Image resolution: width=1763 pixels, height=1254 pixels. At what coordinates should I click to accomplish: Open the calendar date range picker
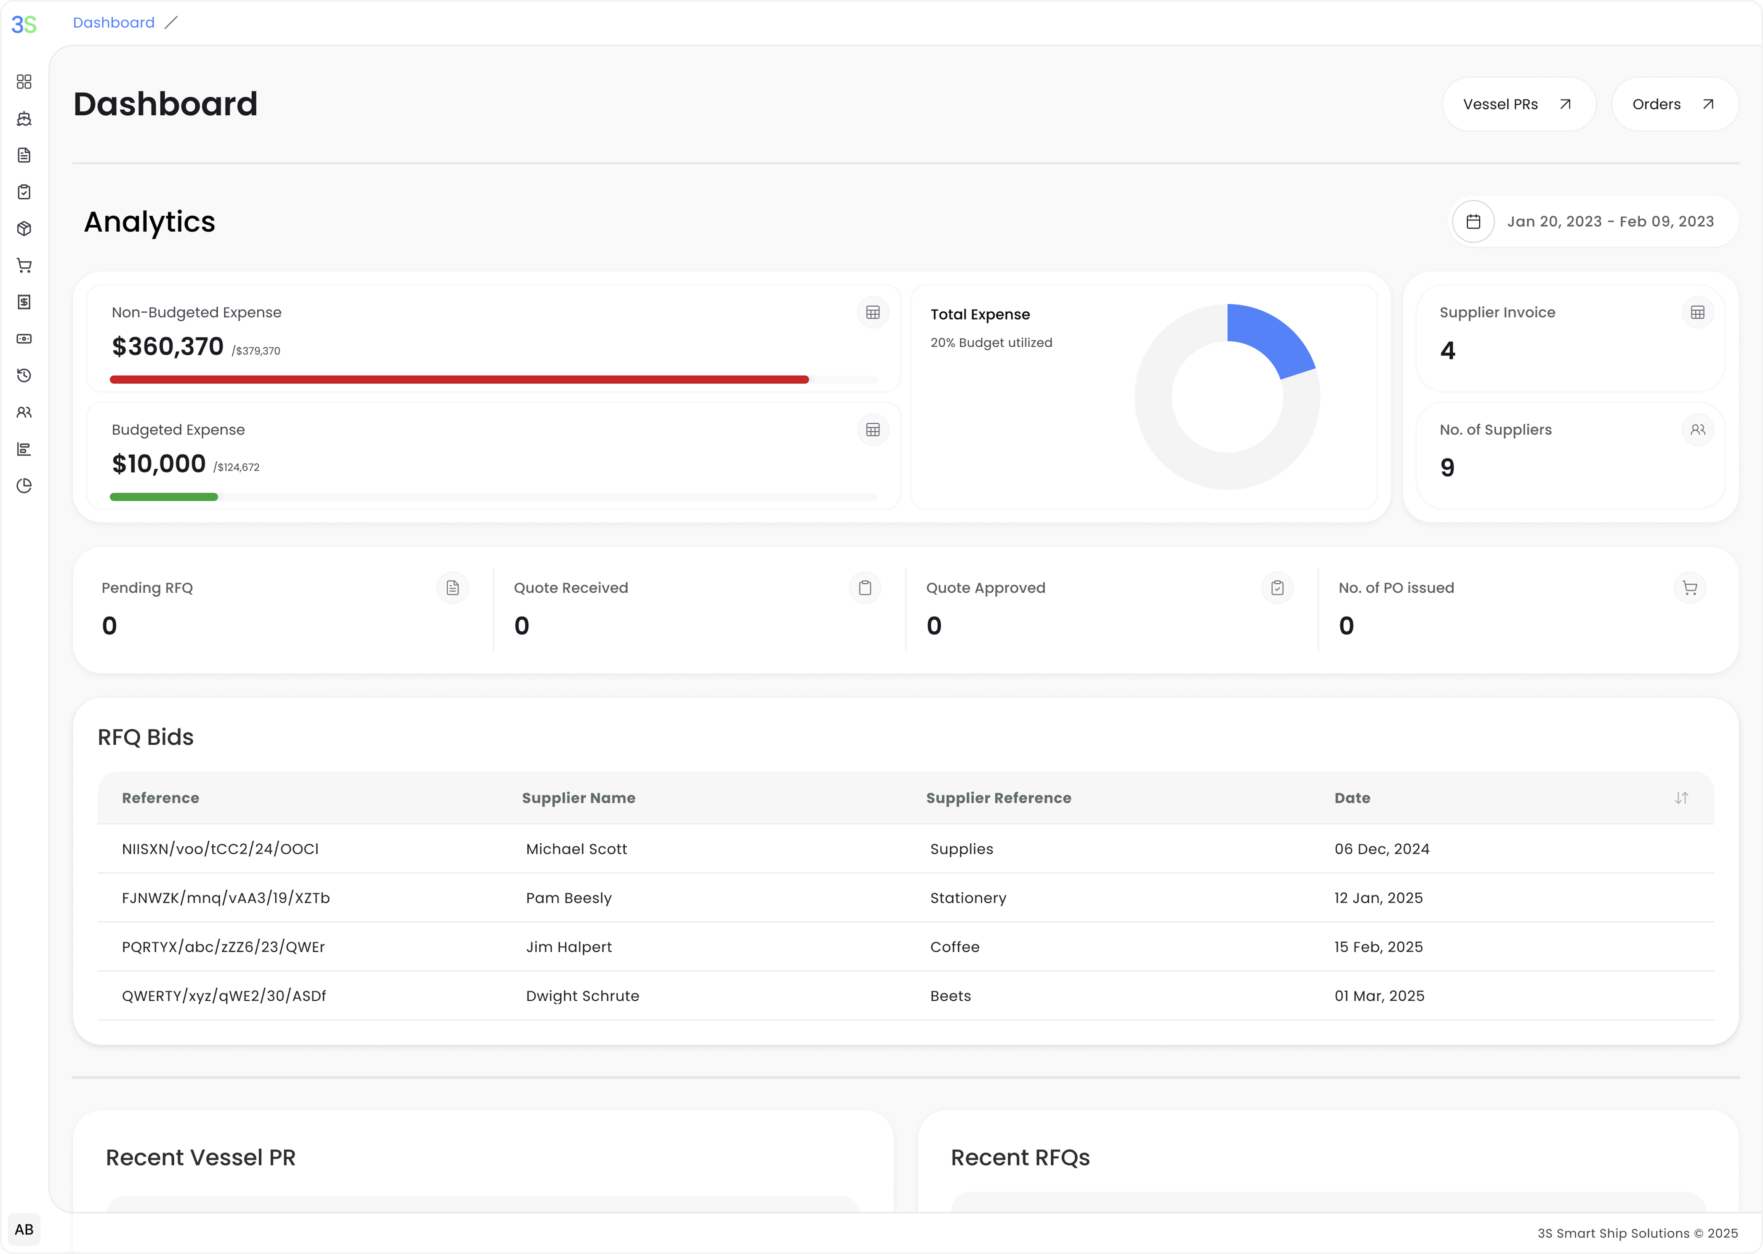click(1473, 222)
